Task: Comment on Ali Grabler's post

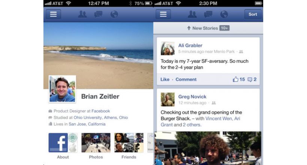Action: point(186,79)
